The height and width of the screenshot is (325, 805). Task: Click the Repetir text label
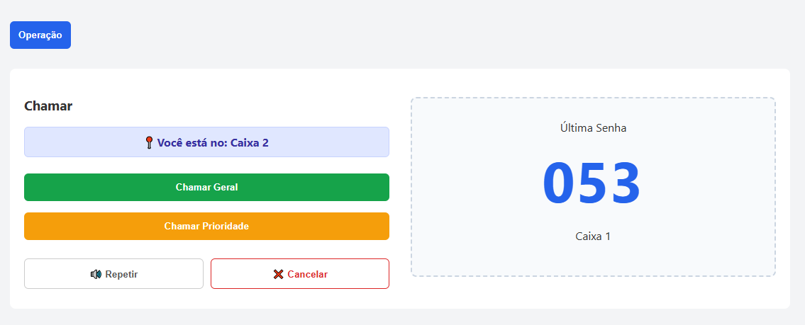(x=121, y=274)
